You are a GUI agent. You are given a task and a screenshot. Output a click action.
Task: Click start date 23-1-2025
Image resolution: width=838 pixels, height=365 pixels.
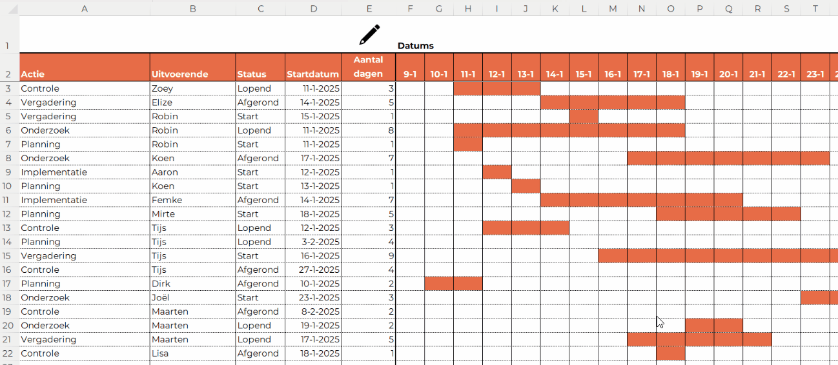(313, 297)
